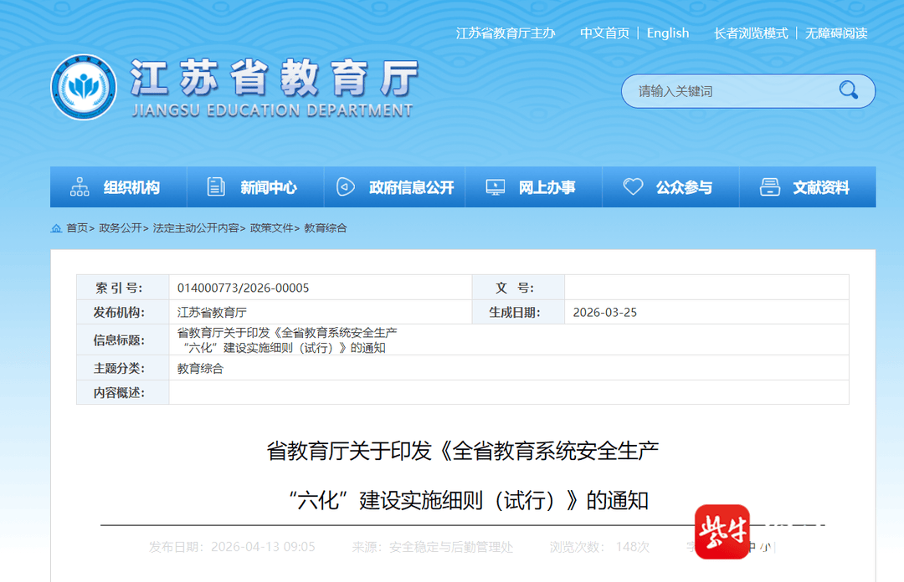Click the 网上办事 monitor icon
The height and width of the screenshot is (582, 904).
[x=496, y=187]
